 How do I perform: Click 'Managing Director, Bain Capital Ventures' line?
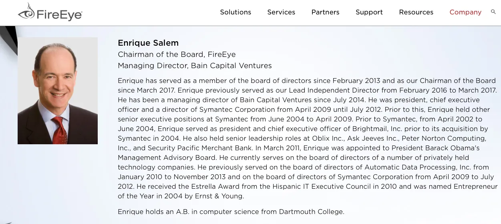pyautogui.click(x=195, y=66)
